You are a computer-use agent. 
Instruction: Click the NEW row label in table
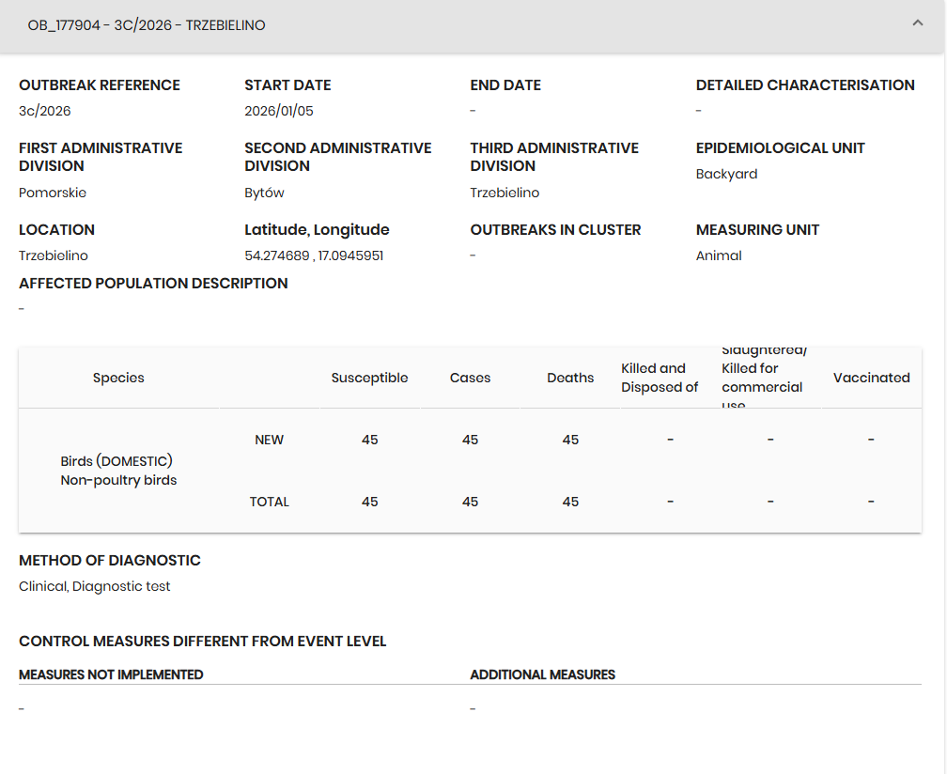(x=269, y=440)
